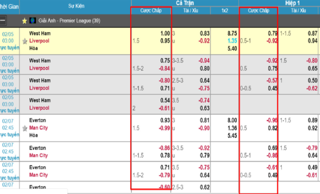Pick Liverpool handicap odds 0.95
320x194 pixels.
click(x=165, y=41)
